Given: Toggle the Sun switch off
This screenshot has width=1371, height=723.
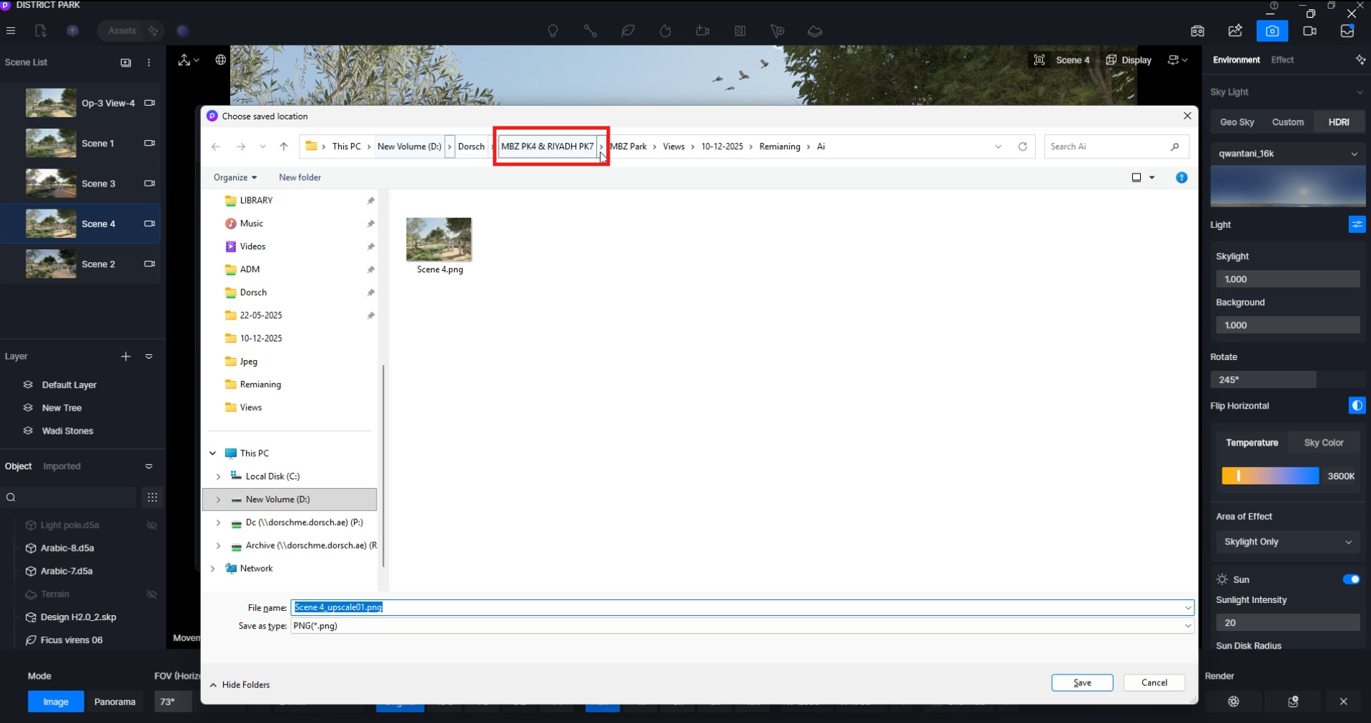Looking at the screenshot, I should [x=1350, y=579].
